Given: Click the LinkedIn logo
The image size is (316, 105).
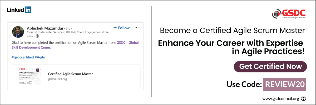Looking at the screenshot, I should click(x=19, y=10).
